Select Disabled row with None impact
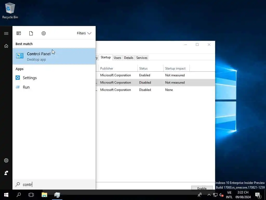 (155, 90)
